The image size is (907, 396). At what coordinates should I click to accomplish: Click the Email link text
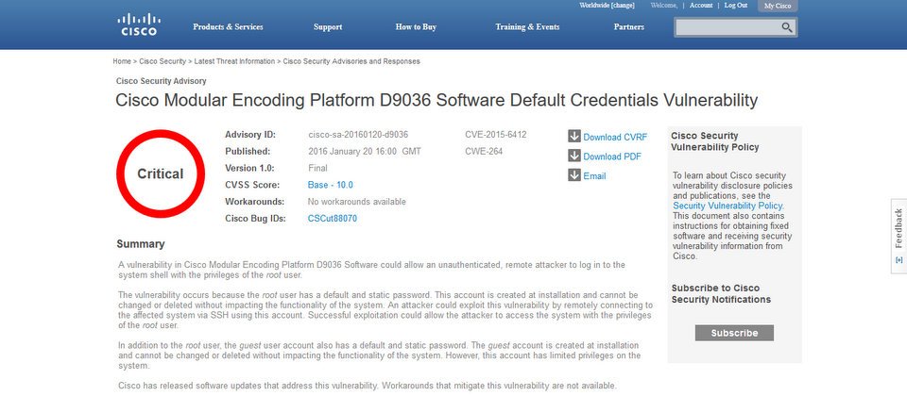click(594, 176)
